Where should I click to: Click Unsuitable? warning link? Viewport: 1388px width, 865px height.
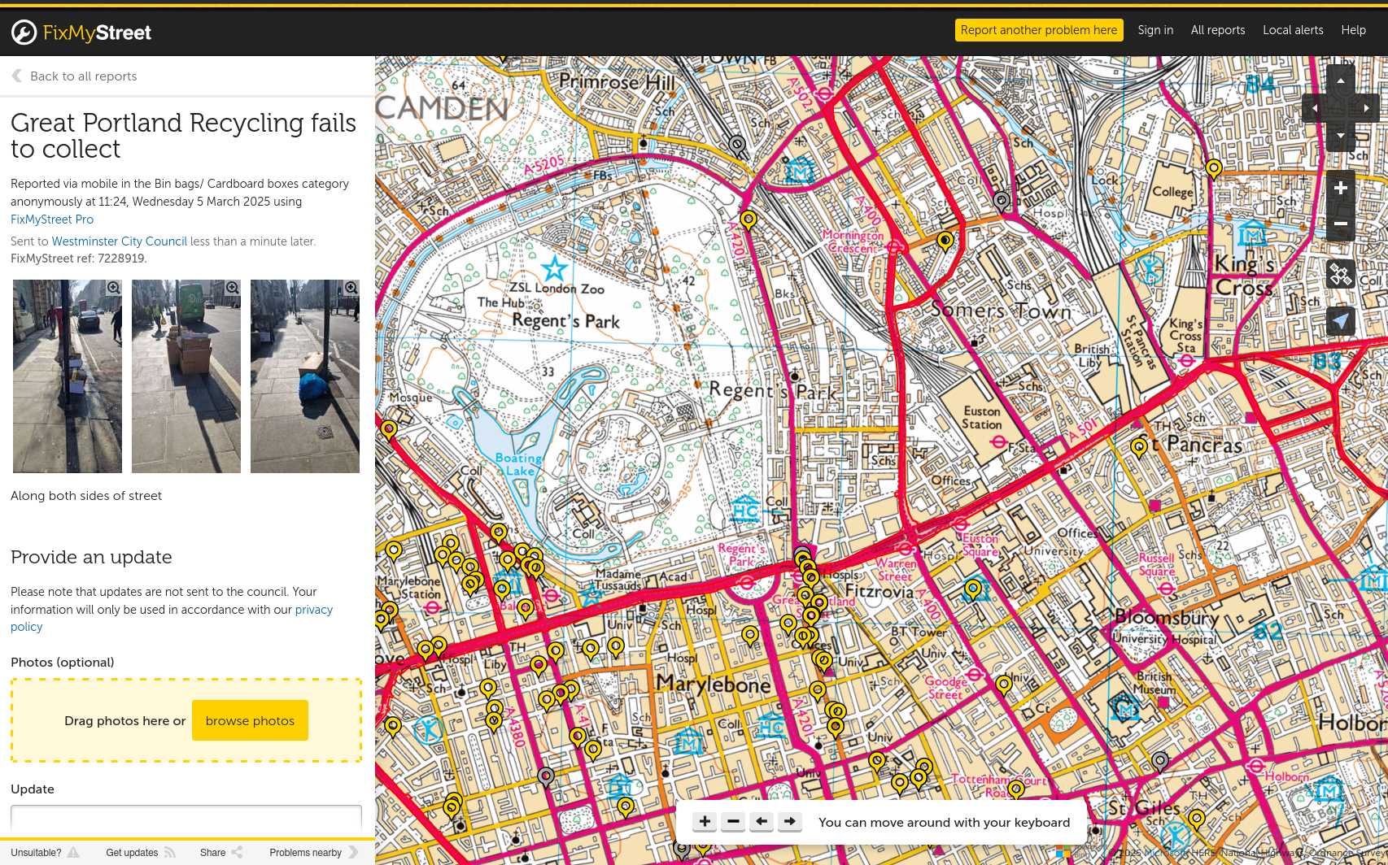[x=45, y=853]
